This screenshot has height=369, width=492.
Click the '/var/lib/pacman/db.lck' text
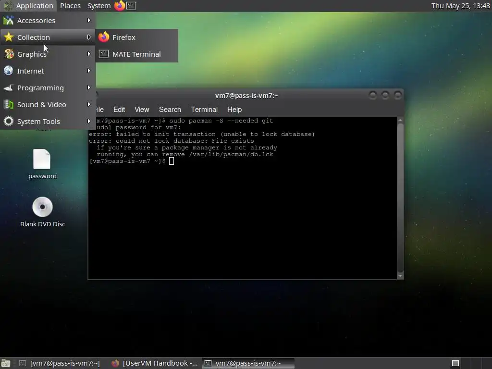click(x=231, y=154)
